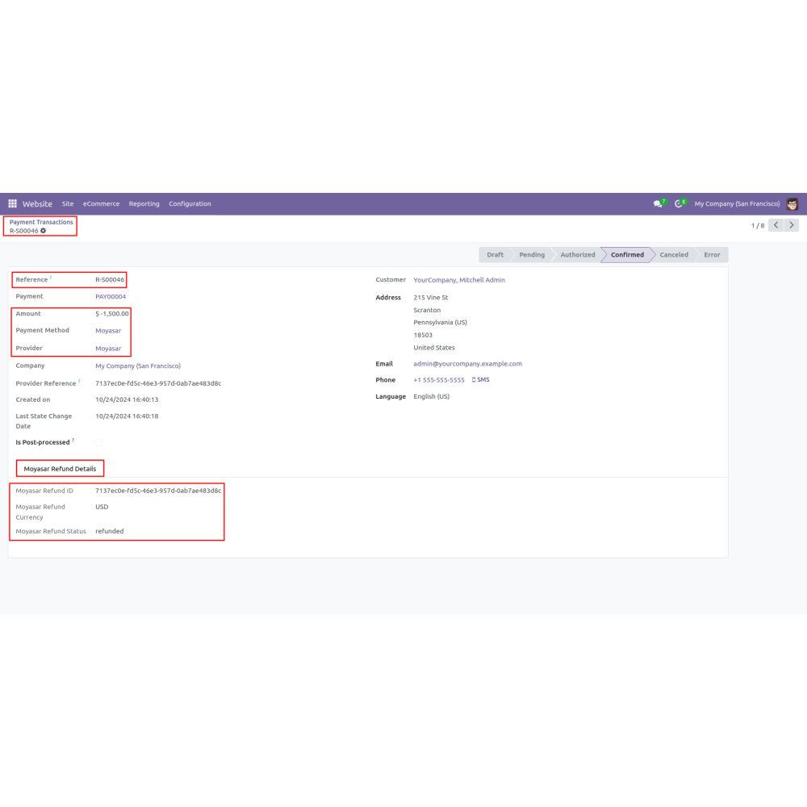This screenshot has width=807, height=807.
Task: Open the Reporting menu
Action: click(x=144, y=204)
